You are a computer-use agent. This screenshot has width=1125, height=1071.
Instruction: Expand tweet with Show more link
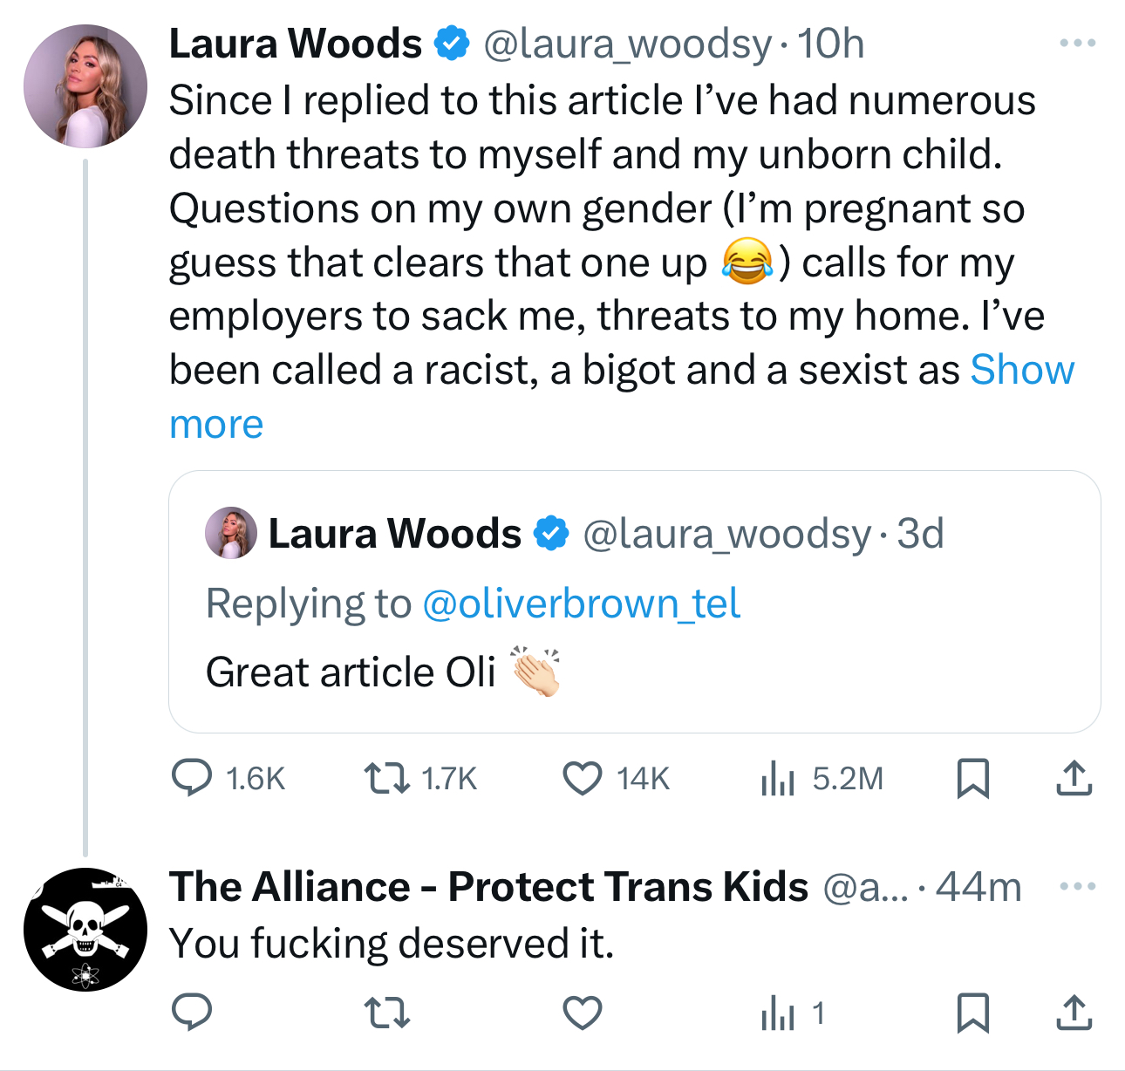1021,371
